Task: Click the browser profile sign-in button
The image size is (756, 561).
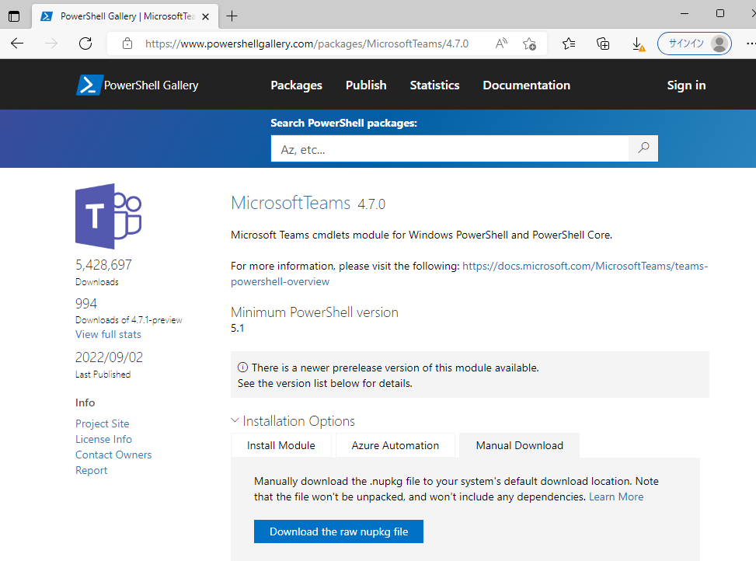Action: pyautogui.click(x=695, y=44)
